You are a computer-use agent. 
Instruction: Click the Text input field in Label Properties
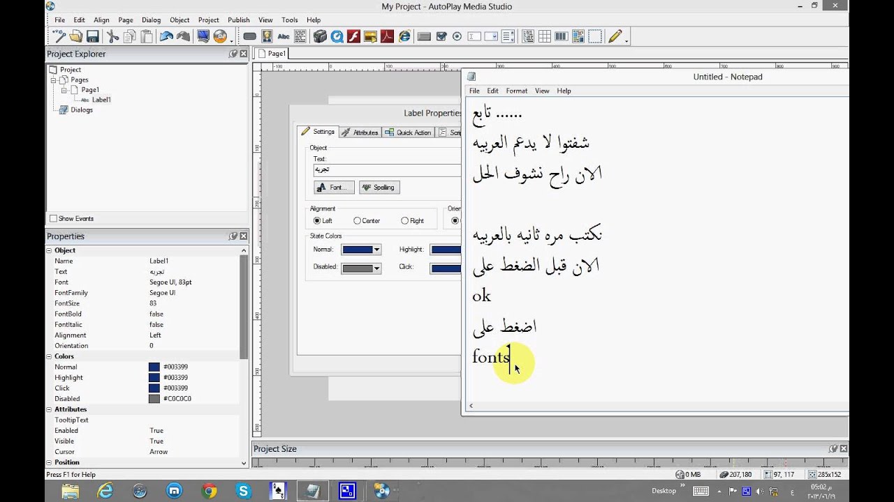coord(387,170)
